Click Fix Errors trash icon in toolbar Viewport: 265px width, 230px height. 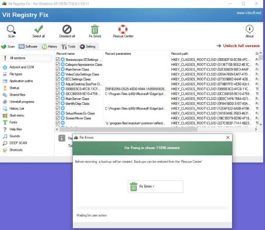pos(95,30)
